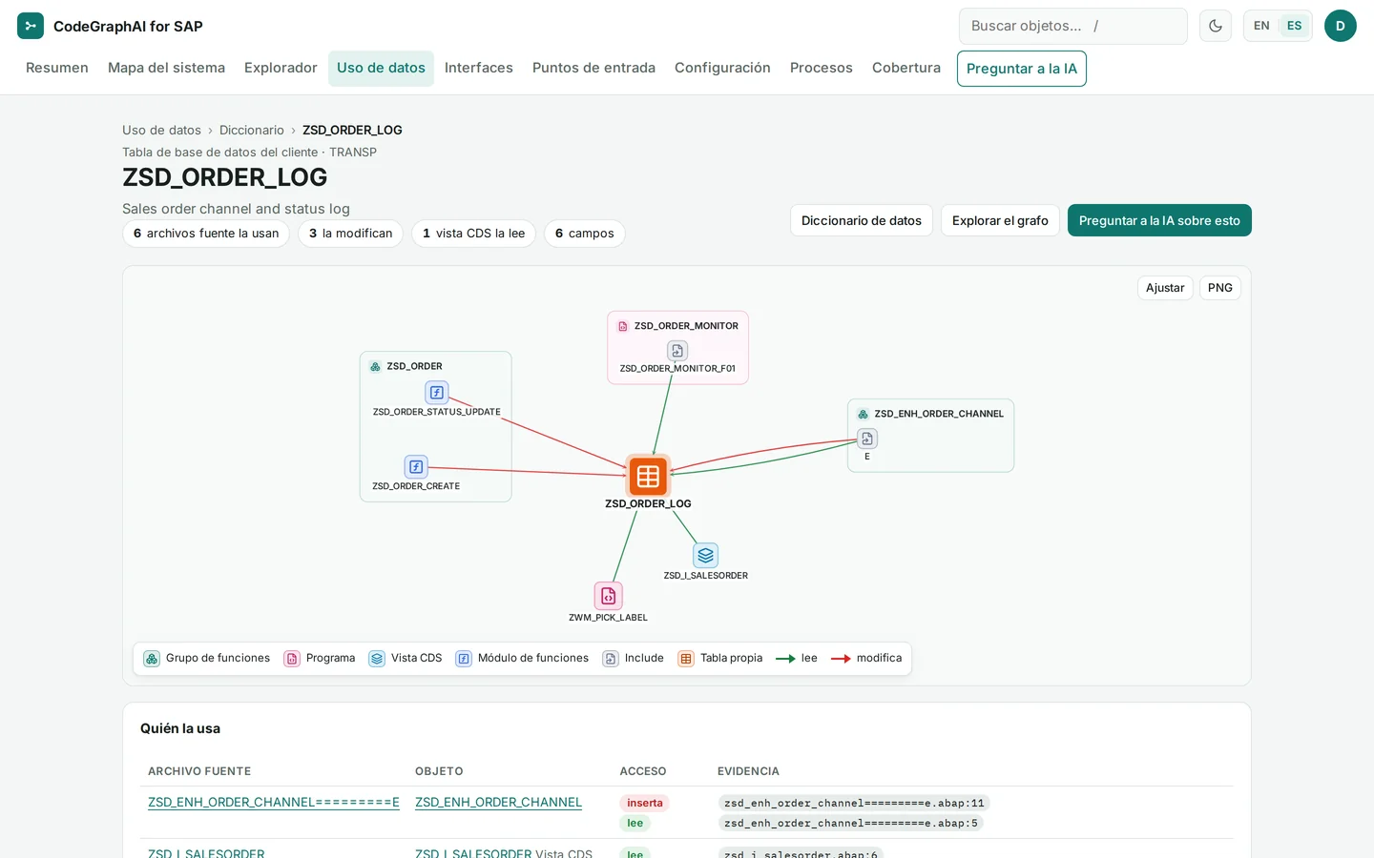
Task: Click the Vista CDS legend icon
Action: [377, 659]
